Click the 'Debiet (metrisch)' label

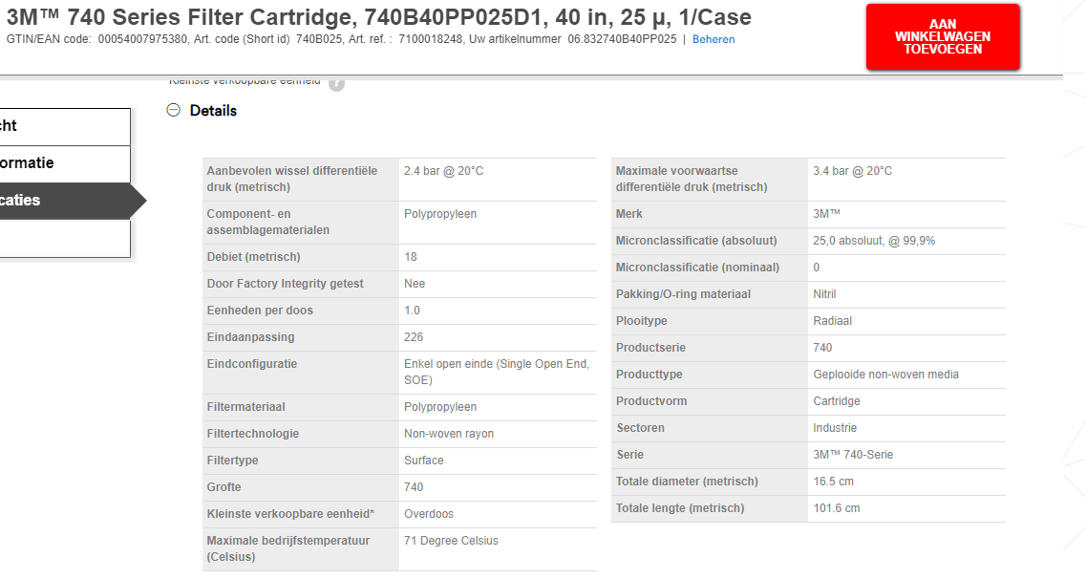click(x=253, y=257)
